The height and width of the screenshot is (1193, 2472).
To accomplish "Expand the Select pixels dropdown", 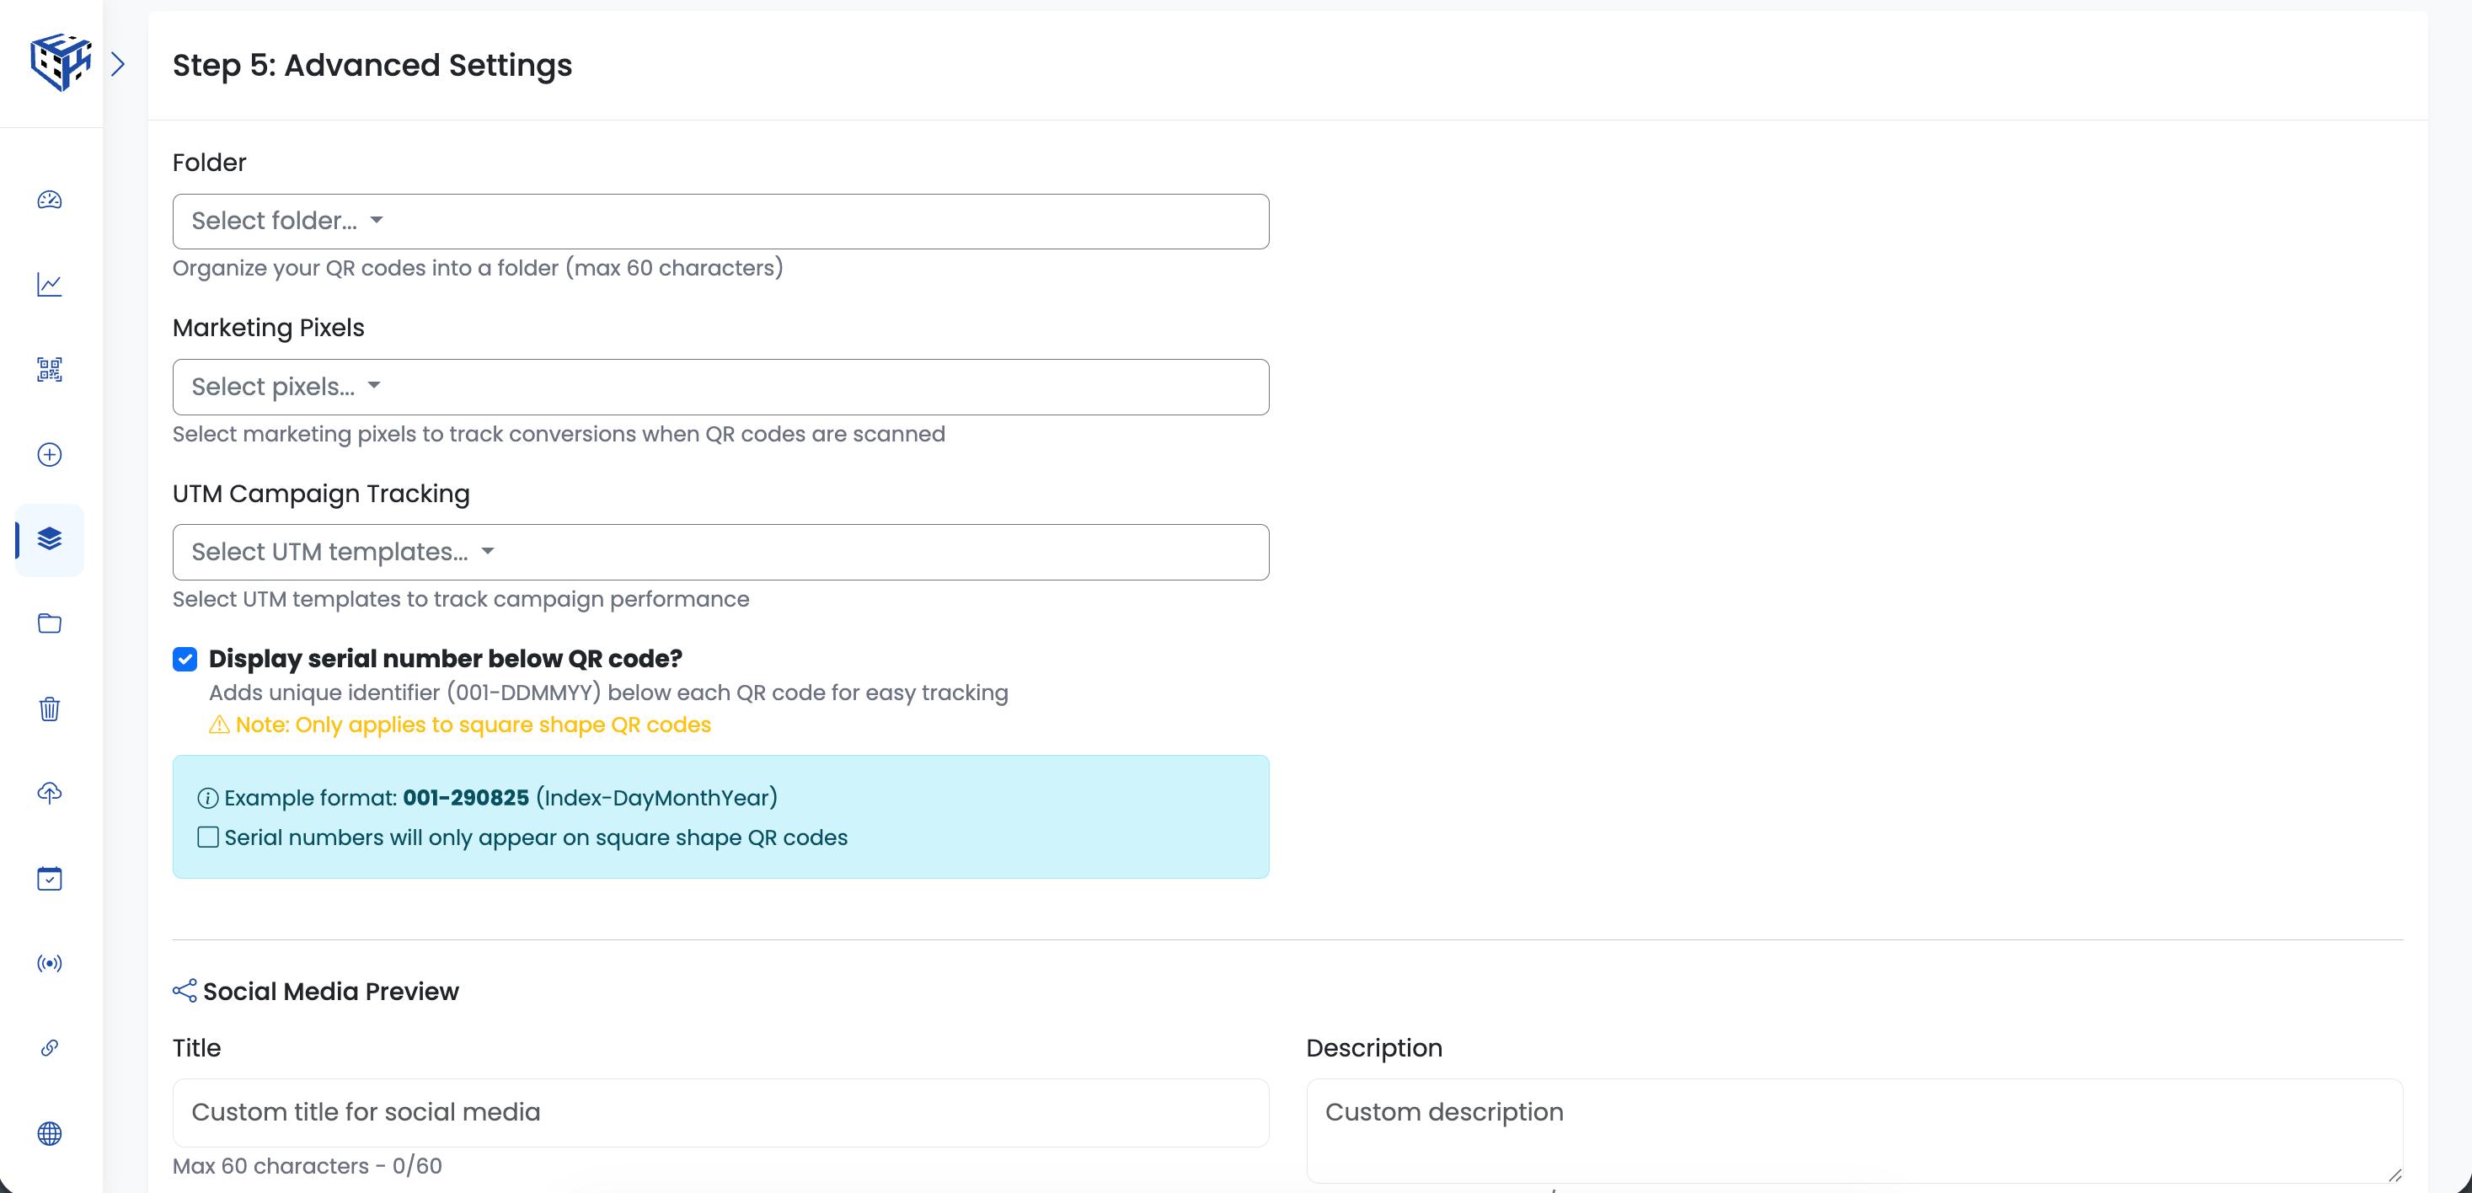I will coord(720,387).
